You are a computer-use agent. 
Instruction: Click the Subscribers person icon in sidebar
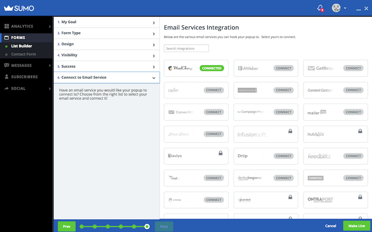tap(7, 77)
